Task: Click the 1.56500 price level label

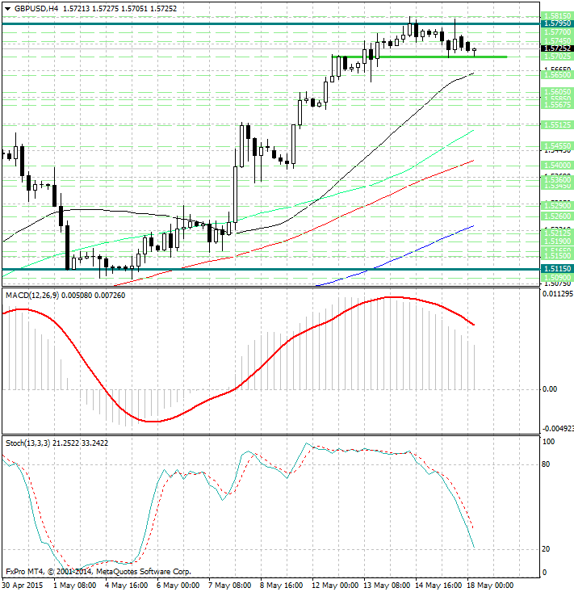Action: (557, 75)
